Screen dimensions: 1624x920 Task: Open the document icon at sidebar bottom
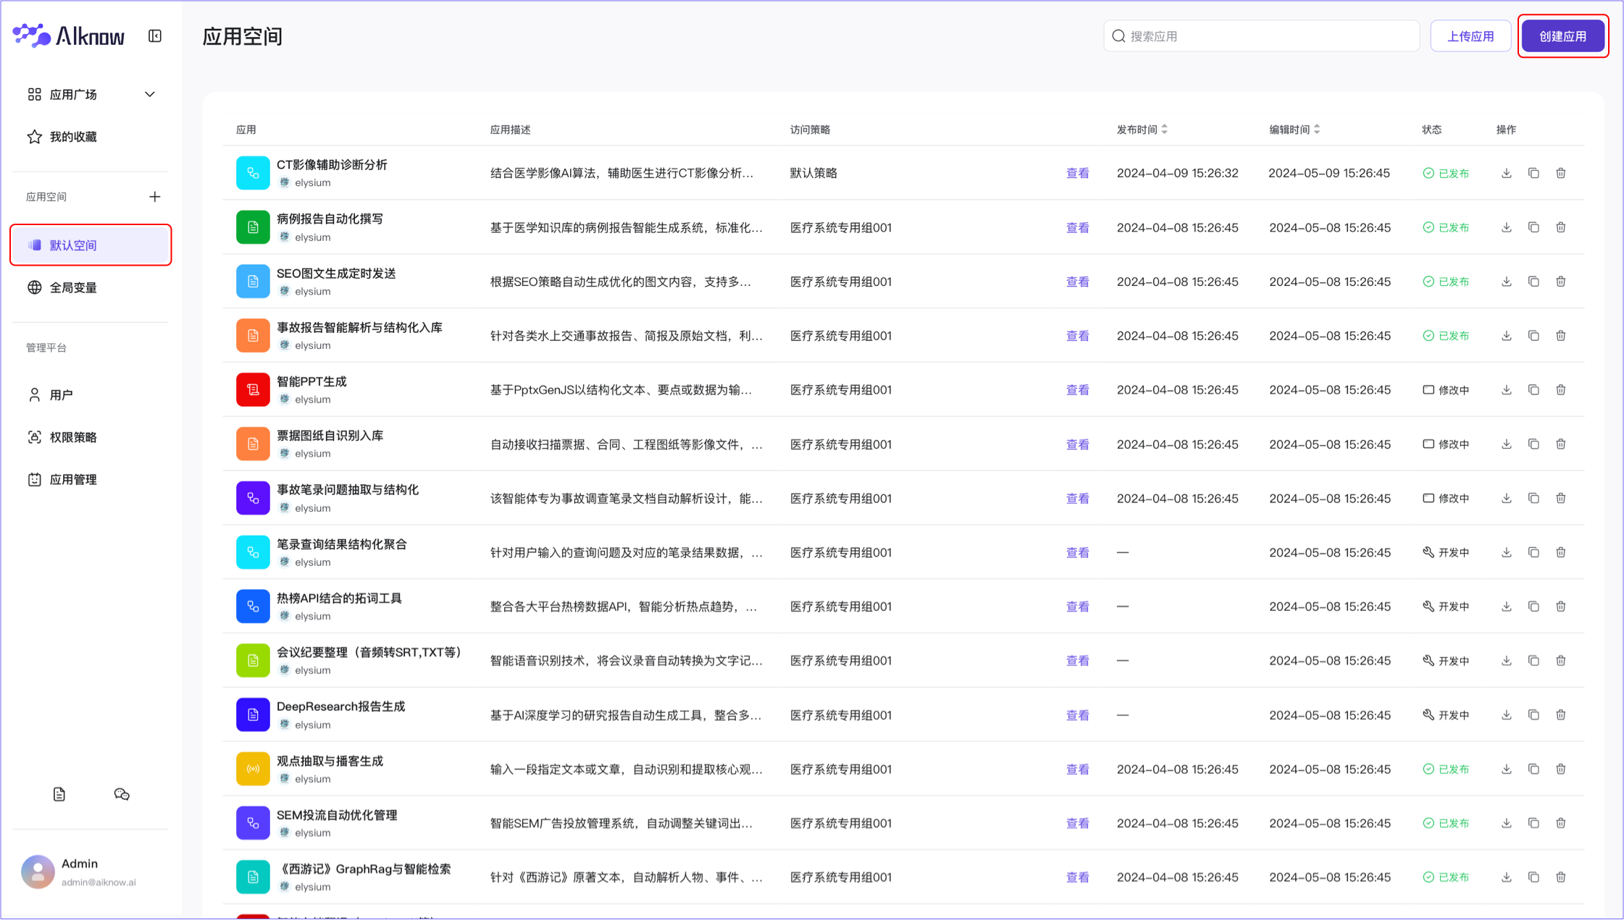click(x=59, y=795)
